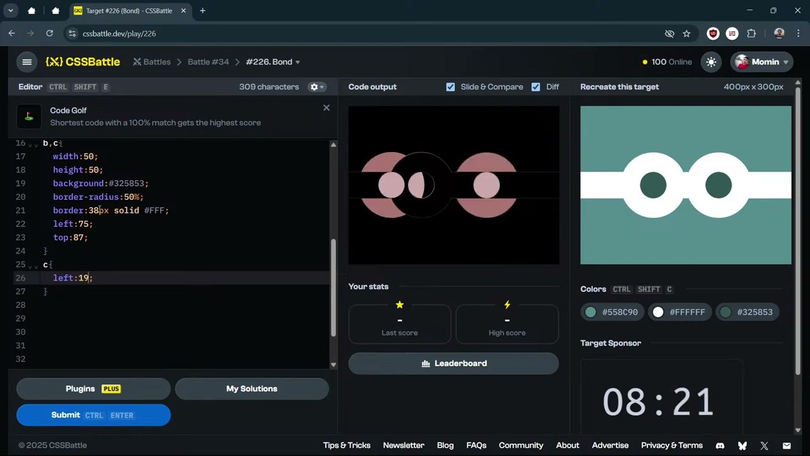Click the uBlock extension icon
Screen dimensions: 810x456
point(713,34)
